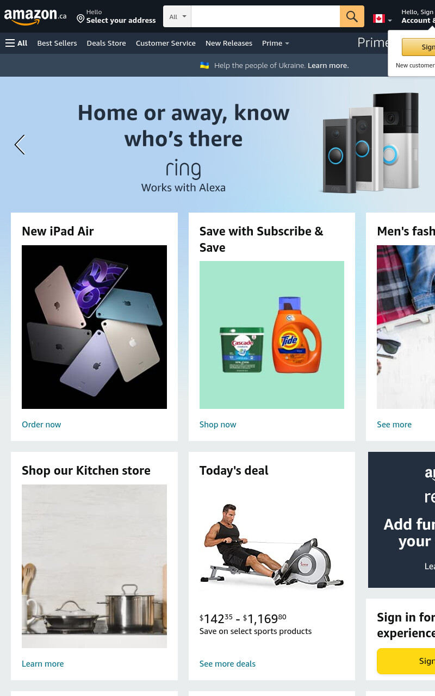Open the Tide and Cascade product image
This screenshot has height=696, width=435.
272,335
